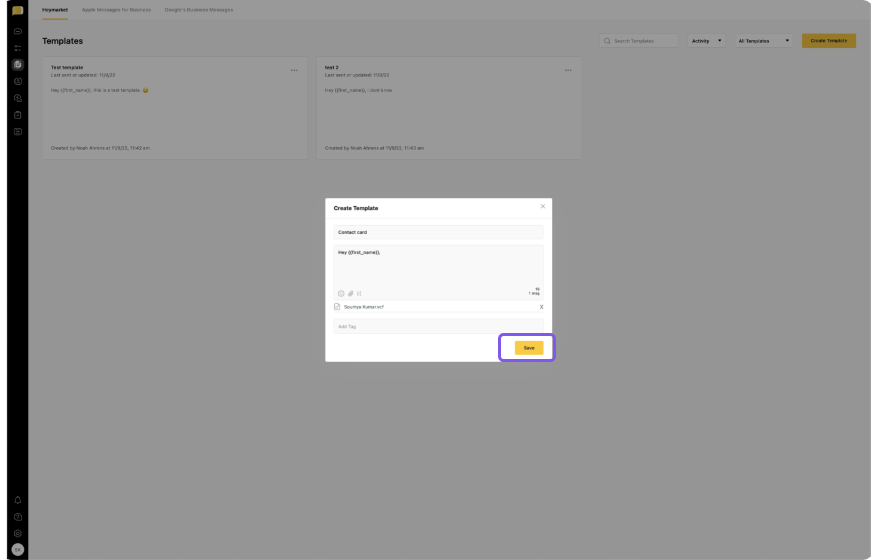Click the Create Template button in the header
This screenshot has height=560, width=874.
pyautogui.click(x=829, y=41)
